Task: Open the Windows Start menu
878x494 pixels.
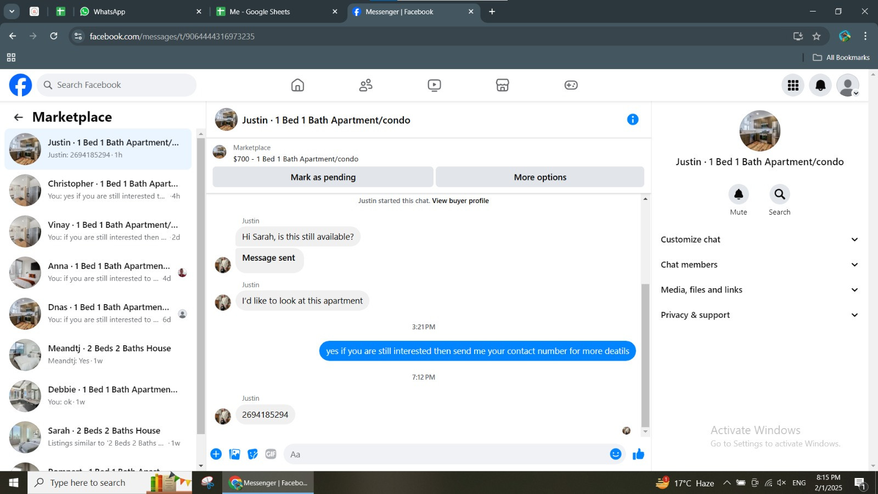Action: click(x=14, y=483)
